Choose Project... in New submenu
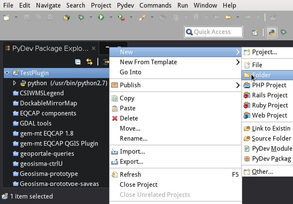 pos(267,52)
